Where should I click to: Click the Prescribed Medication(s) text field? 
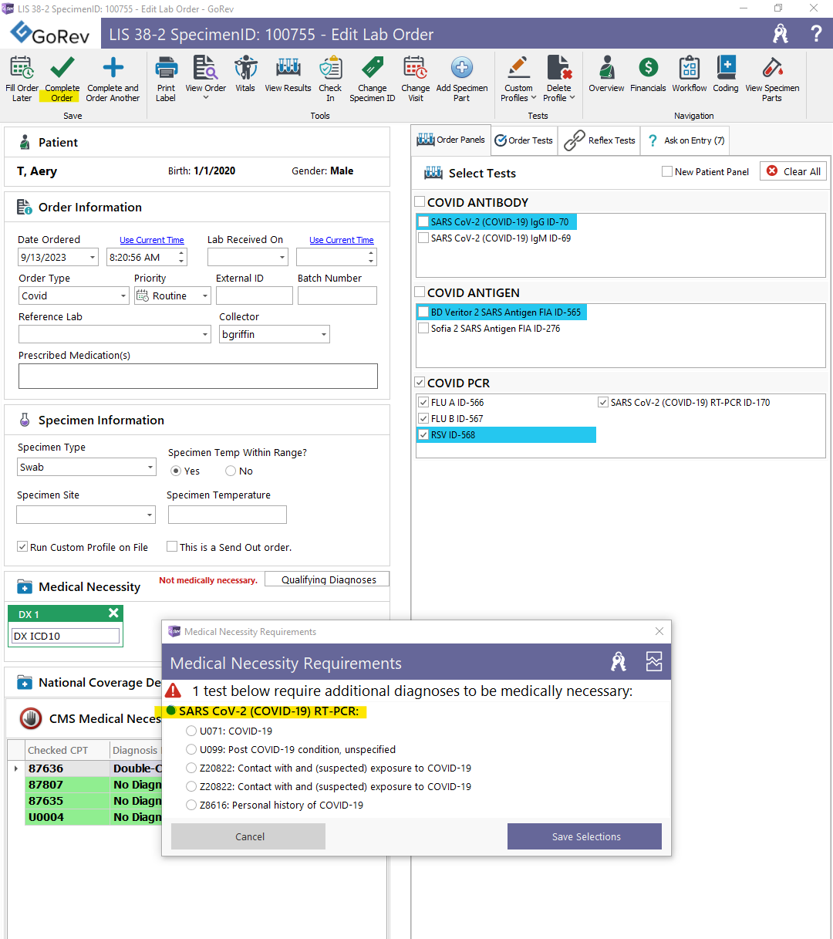[x=198, y=376]
